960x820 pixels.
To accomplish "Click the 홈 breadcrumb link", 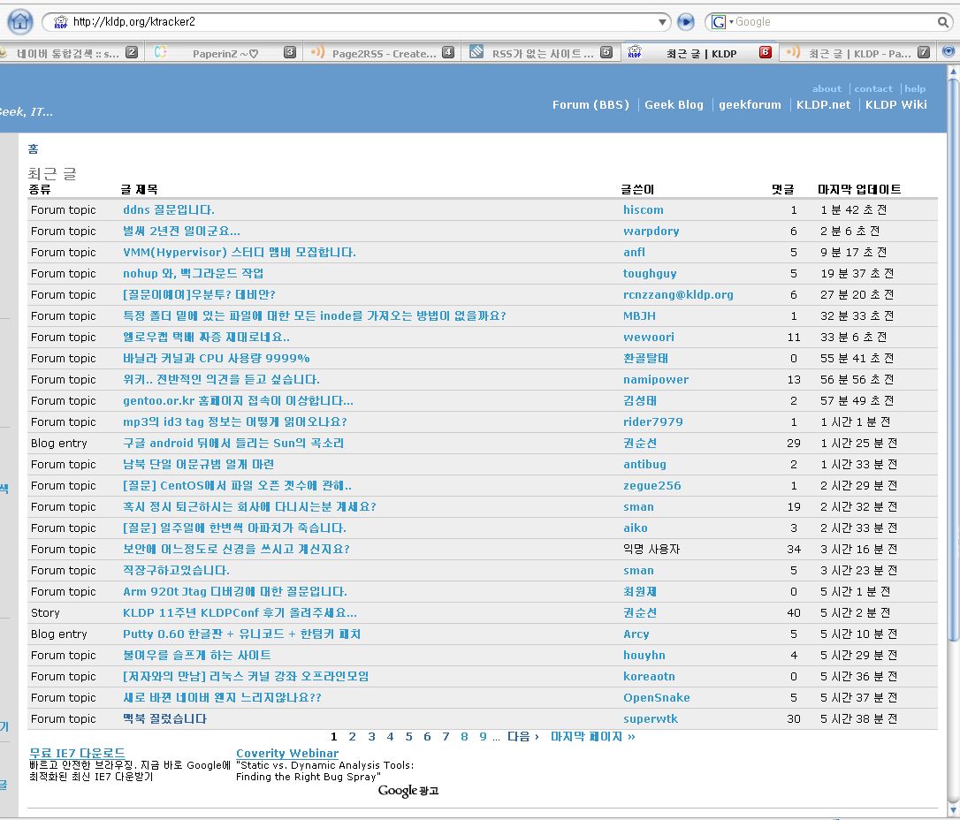I will coord(33,148).
